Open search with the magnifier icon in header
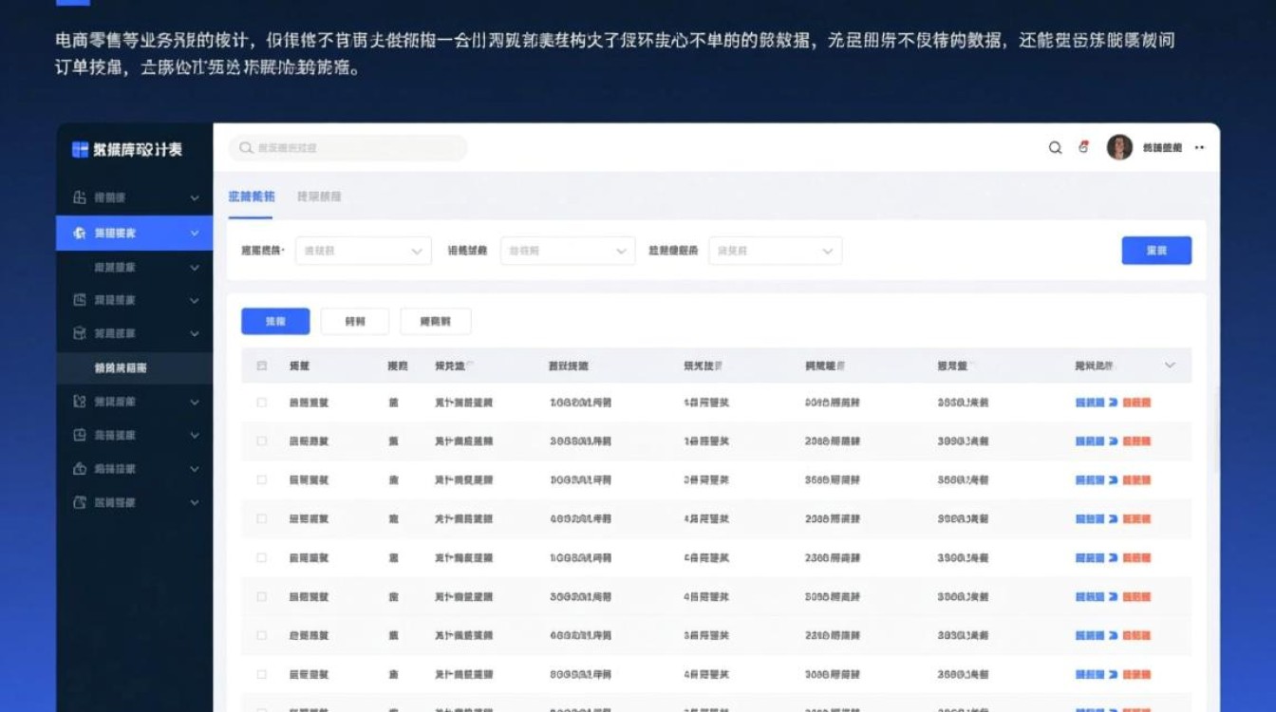Viewport: 1276px width, 712px height. click(1054, 148)
